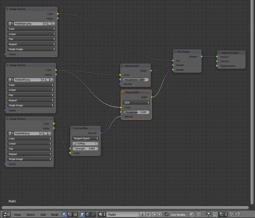Switch to compositing node tree type
The image size is (255, 218).
(70, 214)
